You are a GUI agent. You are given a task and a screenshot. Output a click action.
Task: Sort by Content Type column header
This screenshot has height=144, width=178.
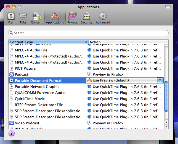49,42
